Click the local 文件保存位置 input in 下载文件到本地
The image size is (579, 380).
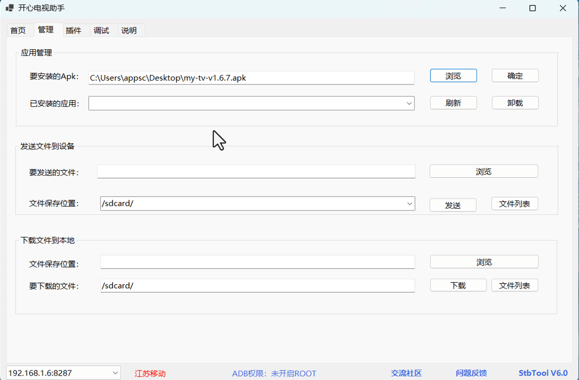point(258,262)
